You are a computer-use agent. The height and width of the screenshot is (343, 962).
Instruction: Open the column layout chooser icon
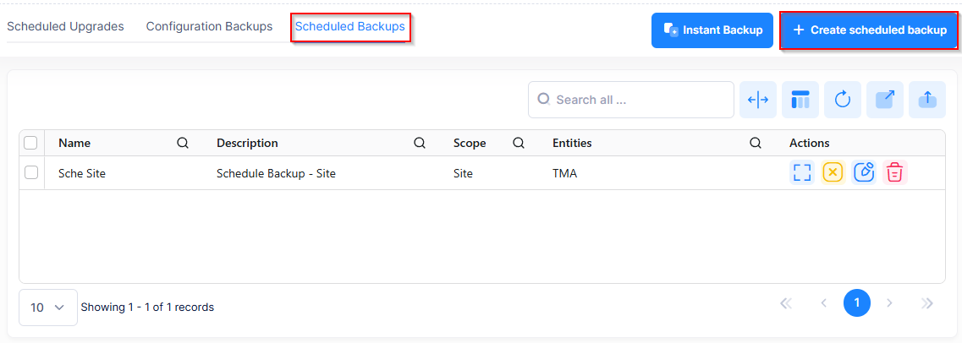(800, 100)
